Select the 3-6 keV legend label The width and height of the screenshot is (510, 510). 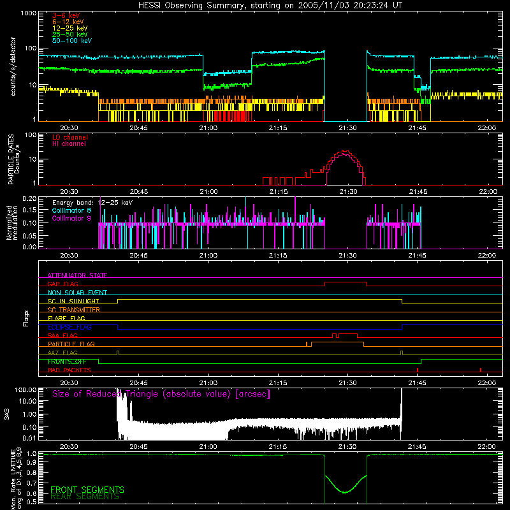(66, 15)
